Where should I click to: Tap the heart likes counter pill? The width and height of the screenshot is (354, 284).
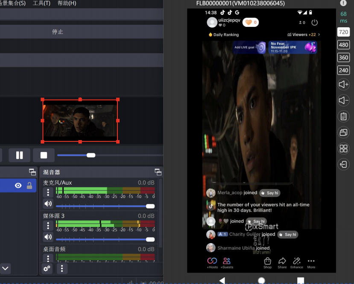pyautogui.click(x=251, y=22)
